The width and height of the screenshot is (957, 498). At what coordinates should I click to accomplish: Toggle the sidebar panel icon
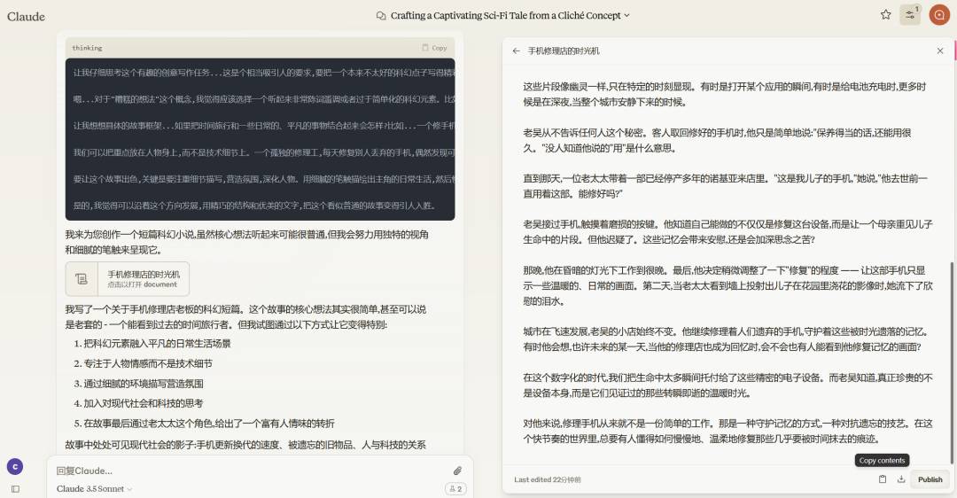pos(15,489)
